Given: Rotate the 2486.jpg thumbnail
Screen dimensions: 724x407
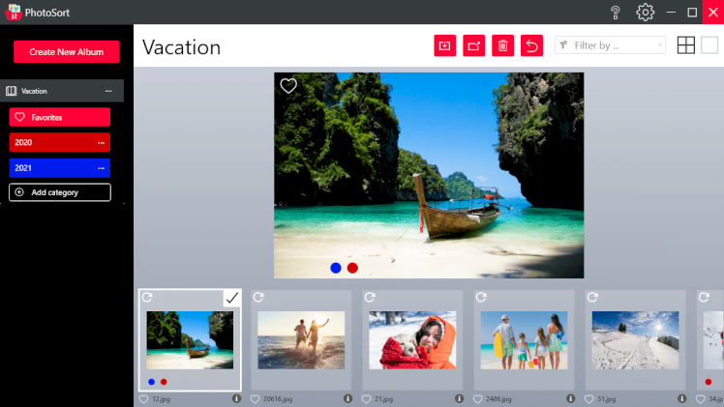Looking at the screenshot, I should pos(481,298).
